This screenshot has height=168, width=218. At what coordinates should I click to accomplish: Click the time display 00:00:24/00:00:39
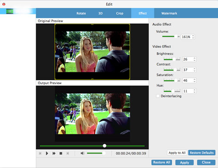tap(131, 153)
